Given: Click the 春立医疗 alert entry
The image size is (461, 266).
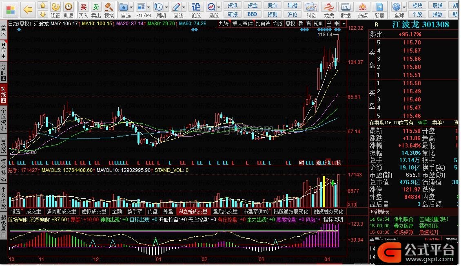Looking at the screenshot, I should tap(403, 226).
